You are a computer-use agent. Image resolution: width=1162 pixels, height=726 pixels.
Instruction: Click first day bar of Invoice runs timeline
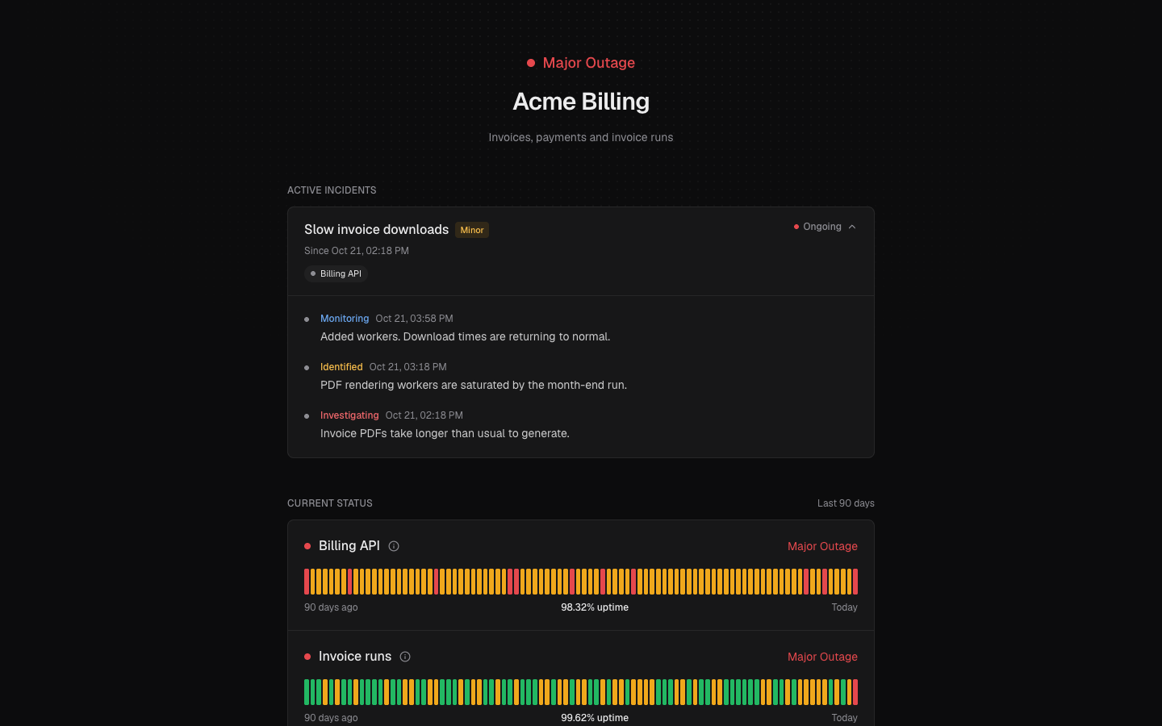coord(307,692)
